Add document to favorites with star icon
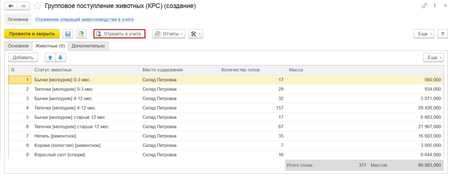 tap(38, 6)
